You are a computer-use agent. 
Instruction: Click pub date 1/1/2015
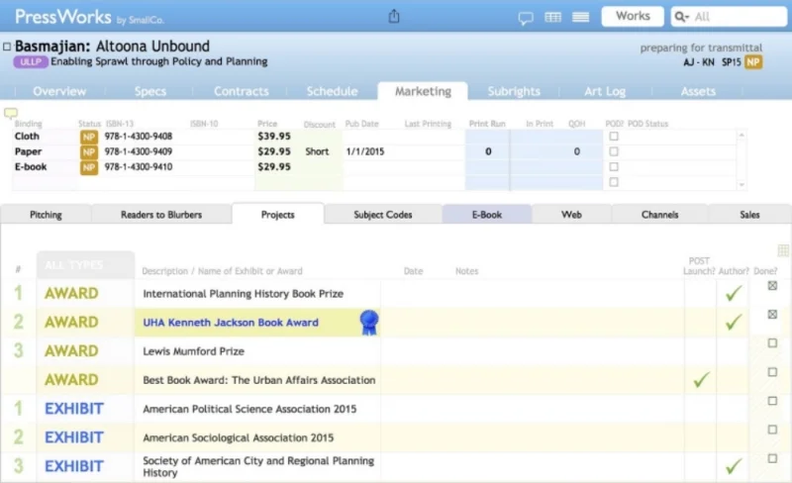click(x=364, y=151)
